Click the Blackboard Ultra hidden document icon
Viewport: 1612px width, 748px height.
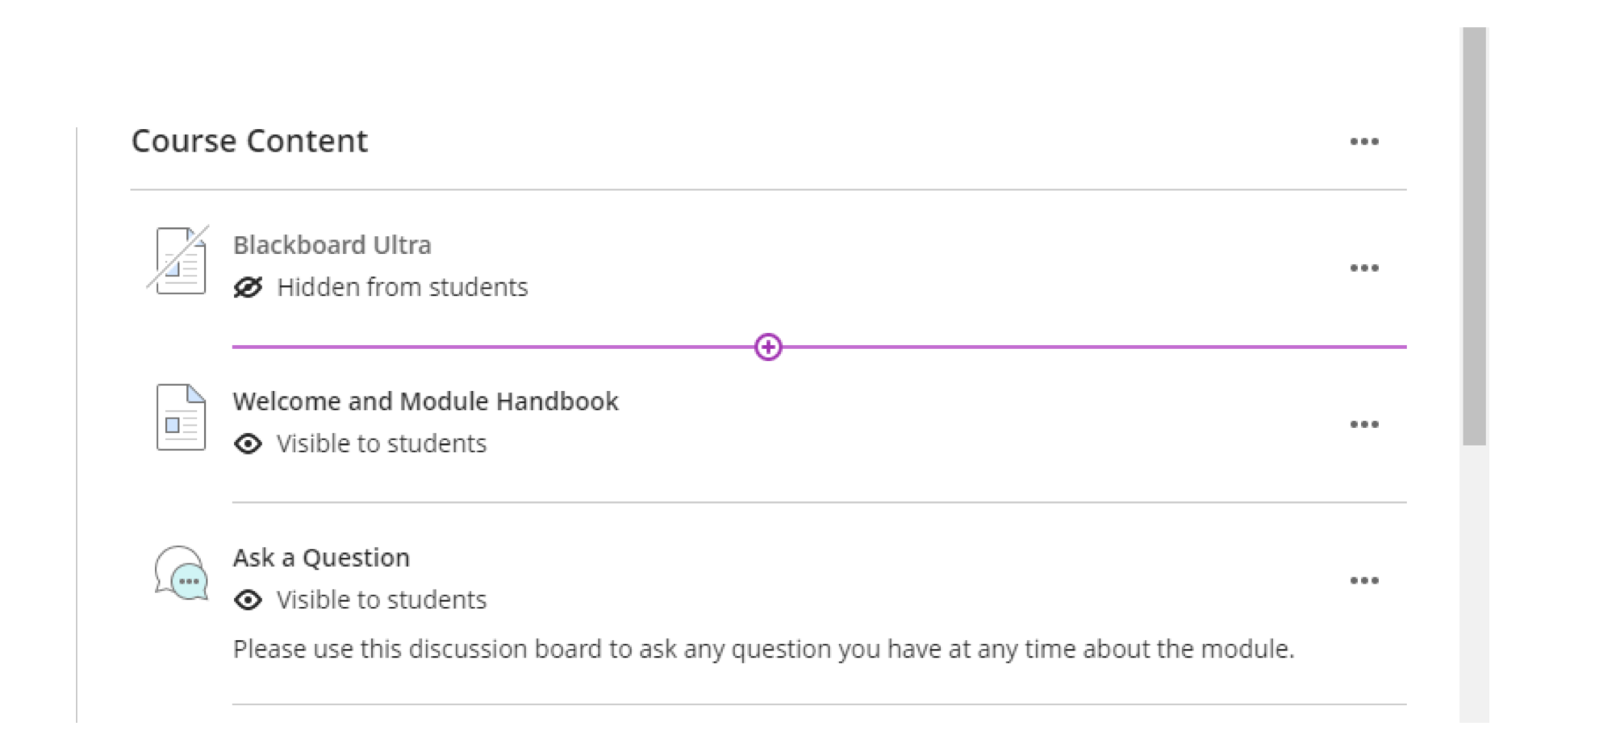(x=180, y=260)
